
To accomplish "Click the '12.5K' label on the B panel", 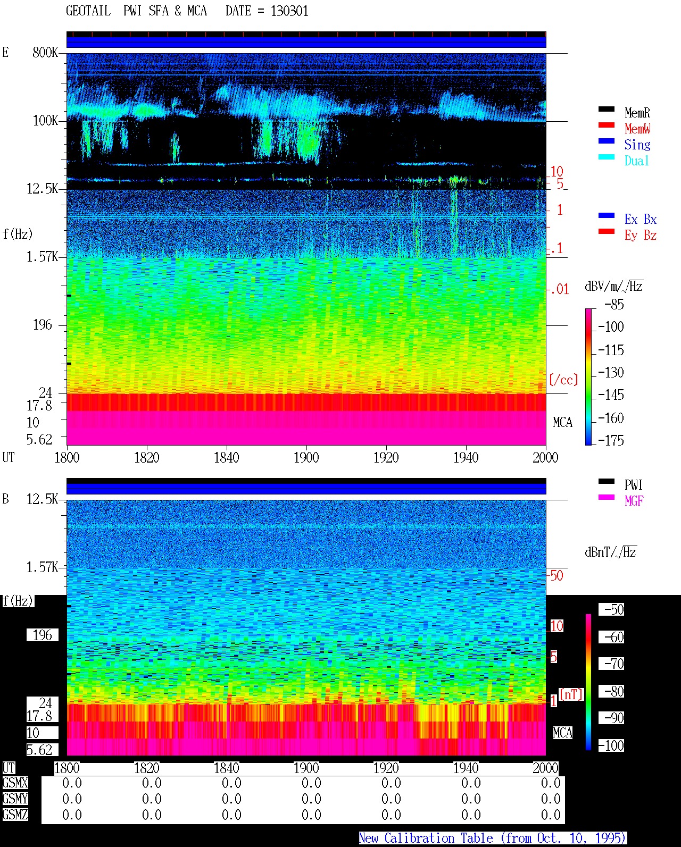I will 43,499.
